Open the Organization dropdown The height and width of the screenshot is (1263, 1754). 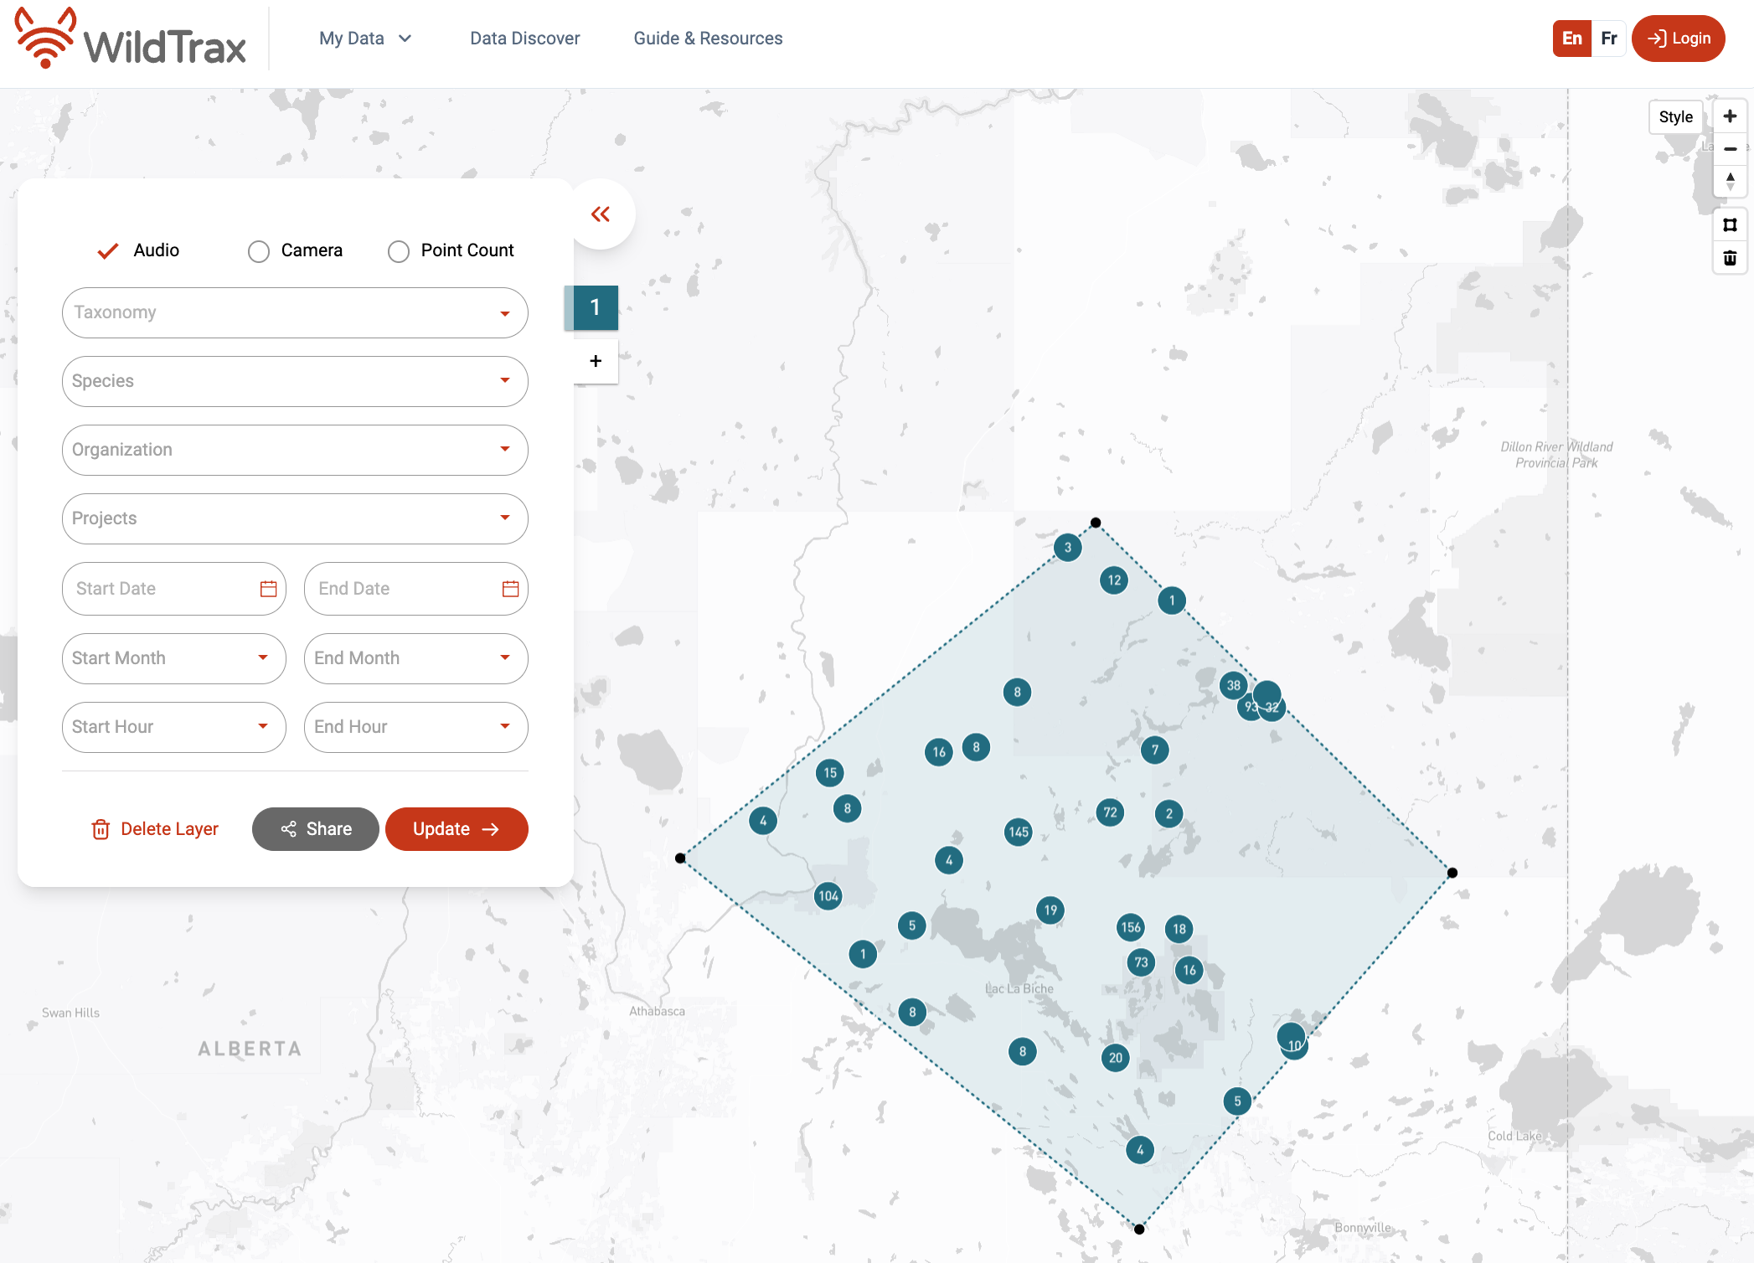coord(295,450)
